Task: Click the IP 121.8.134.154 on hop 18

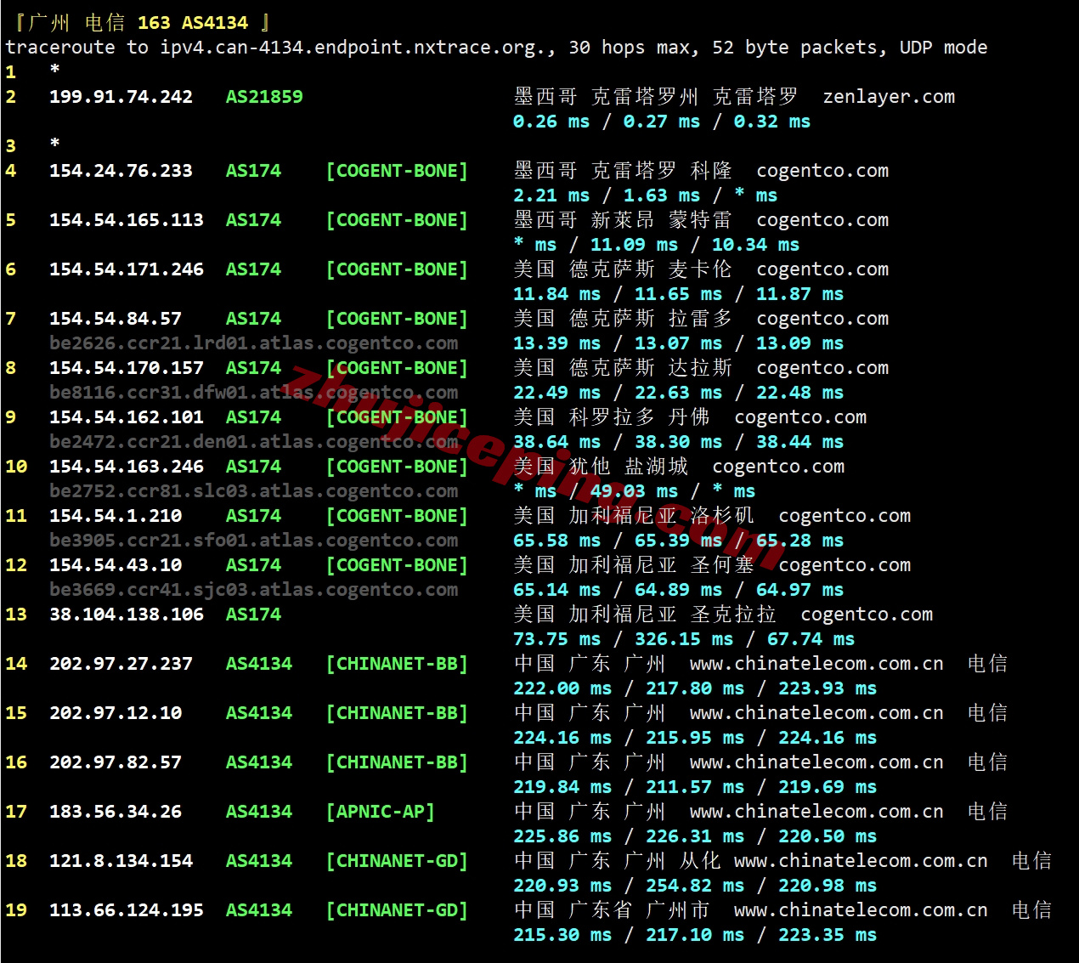Action: coord(121,860)
